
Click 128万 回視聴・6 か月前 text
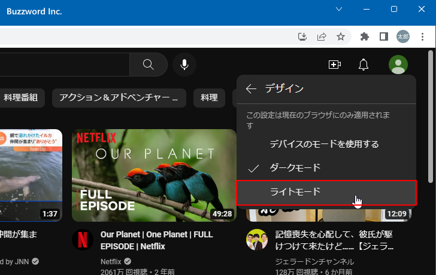(314, 271)
